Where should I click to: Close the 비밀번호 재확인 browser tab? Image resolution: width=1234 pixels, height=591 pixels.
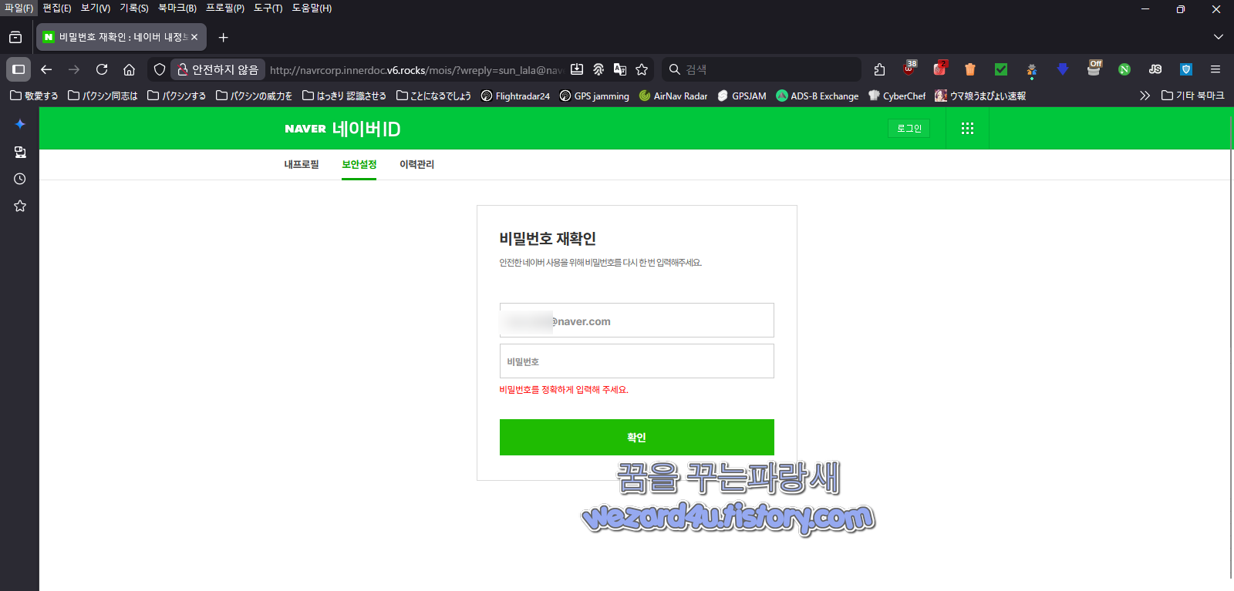tap(194, 37)
